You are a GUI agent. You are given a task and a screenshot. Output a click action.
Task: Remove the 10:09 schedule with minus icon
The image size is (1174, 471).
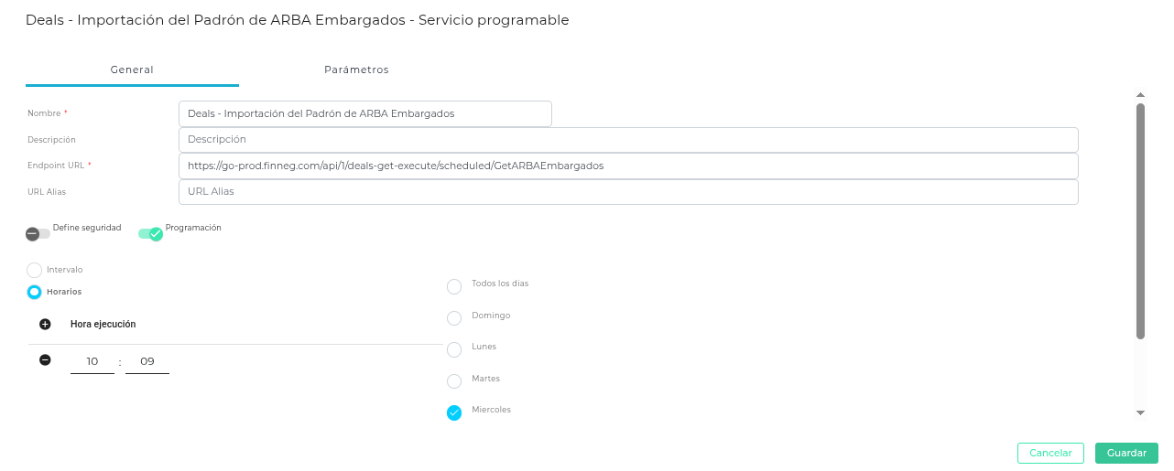[45, 360]
